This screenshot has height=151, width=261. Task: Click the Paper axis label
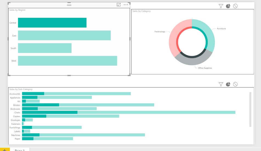tap(18, 139)
